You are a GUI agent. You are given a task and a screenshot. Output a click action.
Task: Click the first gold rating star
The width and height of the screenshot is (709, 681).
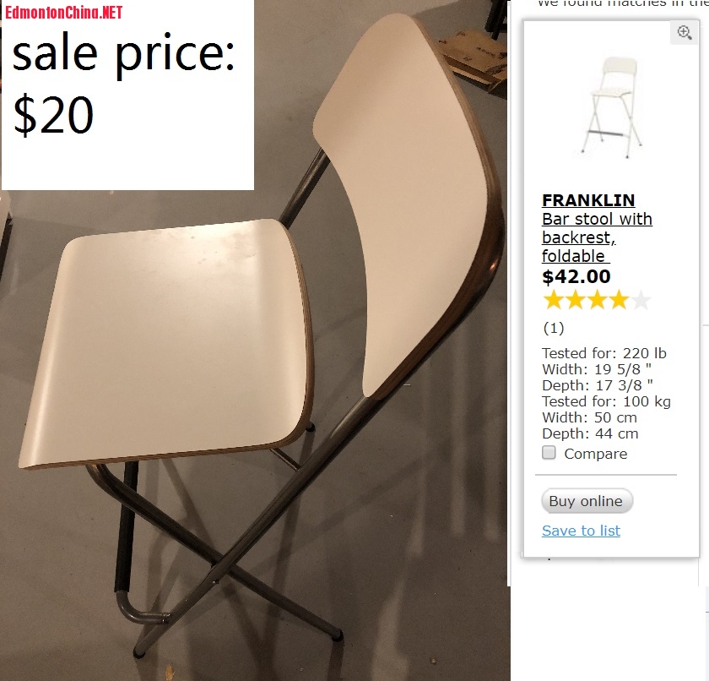tap(553, 301)
